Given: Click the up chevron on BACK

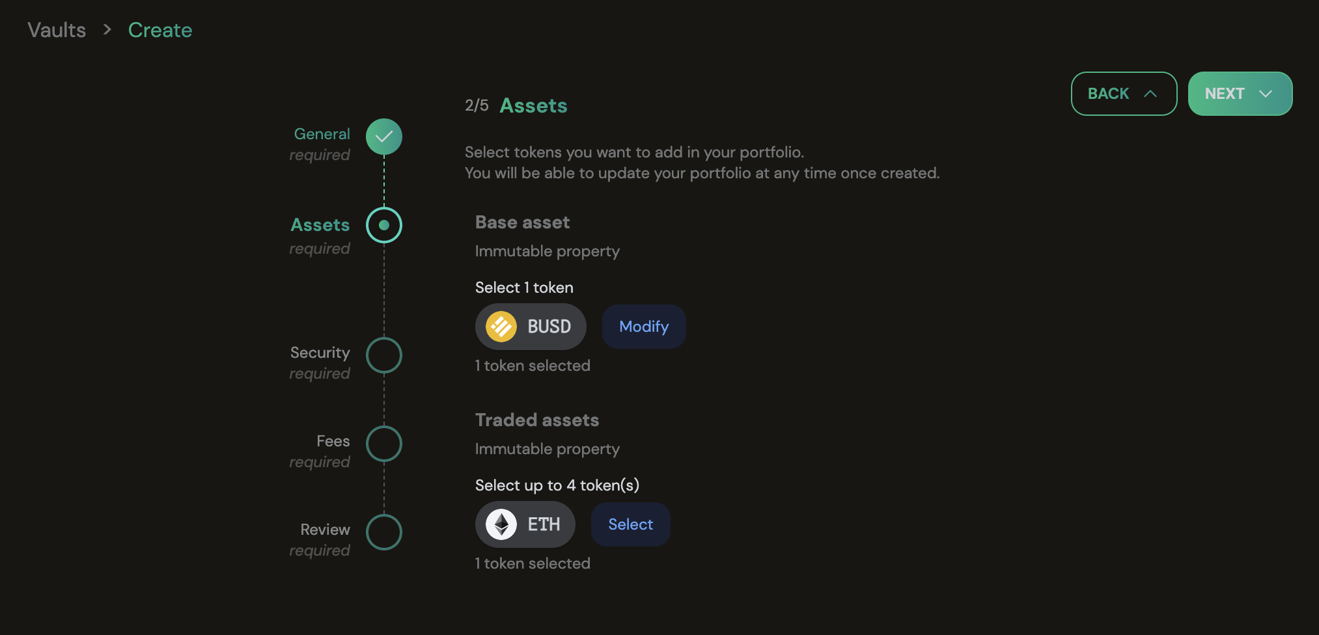Looking at the screenshot, I should [1150, 94].
